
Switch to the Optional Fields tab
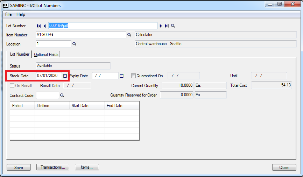[x=46, y=55]
